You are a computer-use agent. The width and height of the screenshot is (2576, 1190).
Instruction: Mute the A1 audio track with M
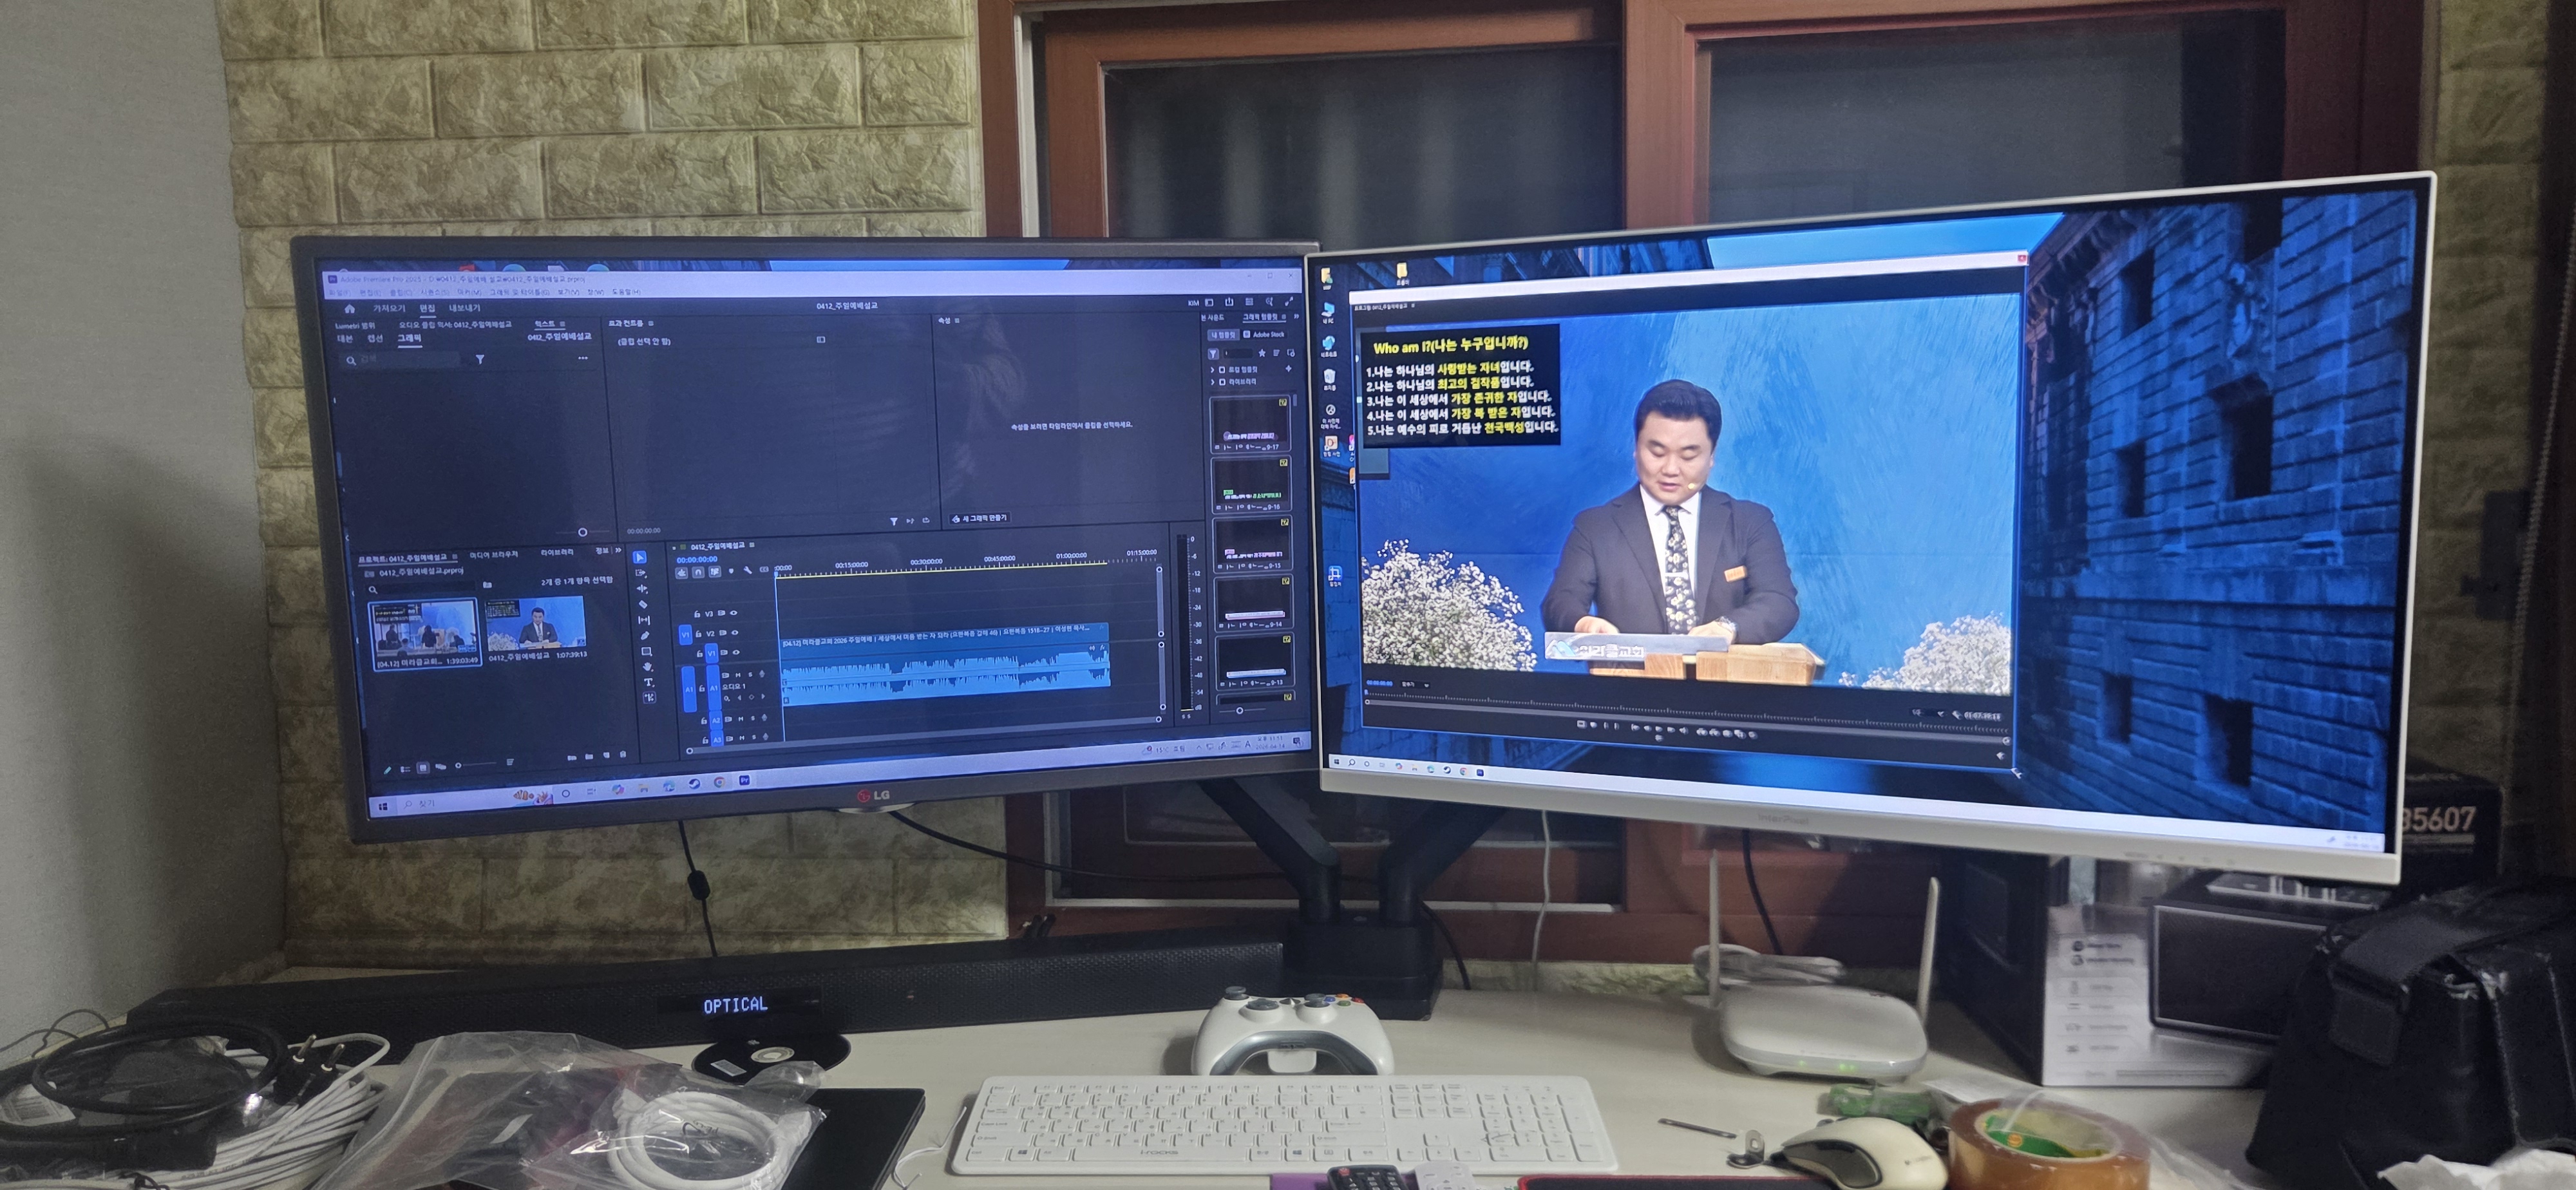[x=738, y=675]
